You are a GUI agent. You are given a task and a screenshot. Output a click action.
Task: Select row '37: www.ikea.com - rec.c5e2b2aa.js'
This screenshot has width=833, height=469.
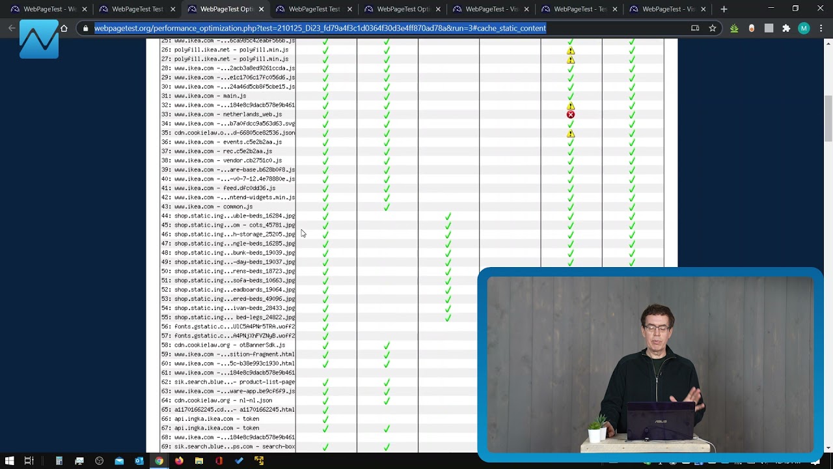(217, 151)
